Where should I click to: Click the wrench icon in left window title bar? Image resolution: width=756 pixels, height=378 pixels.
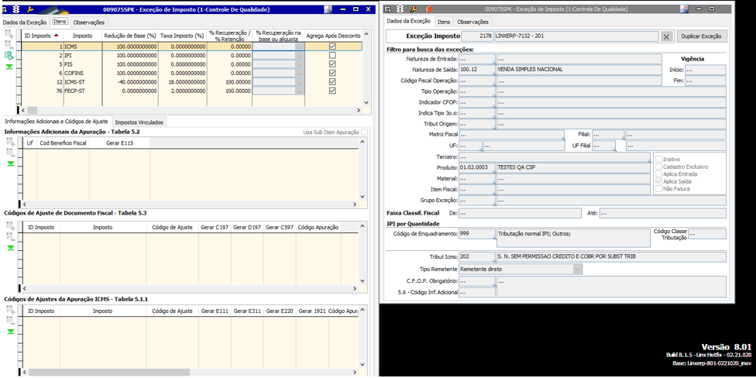point(30,9)
